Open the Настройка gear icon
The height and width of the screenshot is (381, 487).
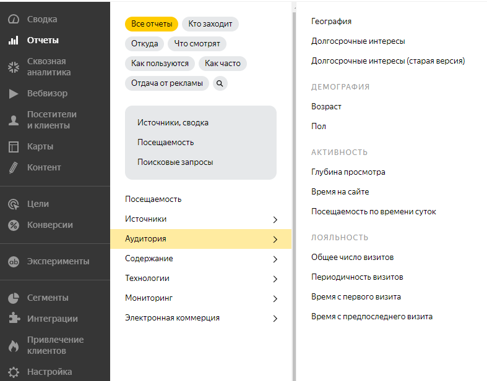click(13, 372)
